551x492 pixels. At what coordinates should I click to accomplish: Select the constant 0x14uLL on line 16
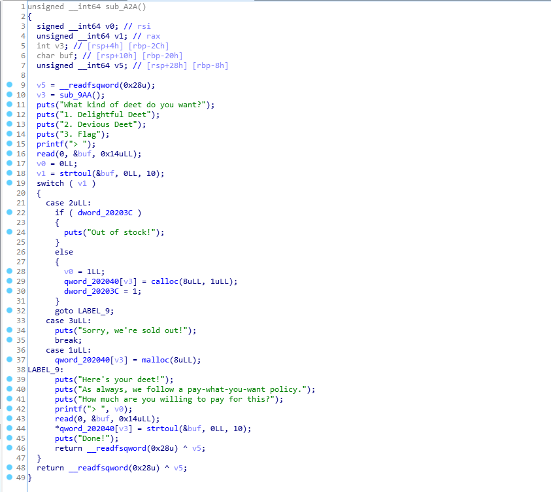pos(116,154)
